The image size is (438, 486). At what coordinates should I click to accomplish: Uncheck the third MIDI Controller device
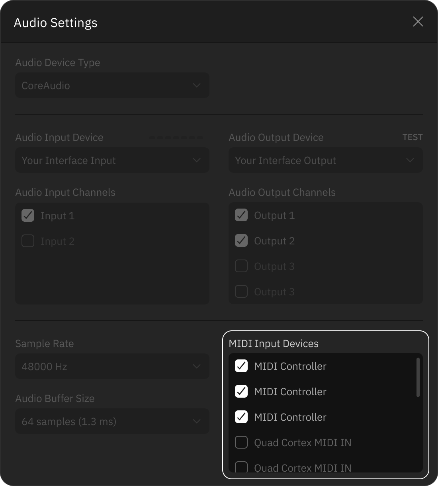coord(241,417)
